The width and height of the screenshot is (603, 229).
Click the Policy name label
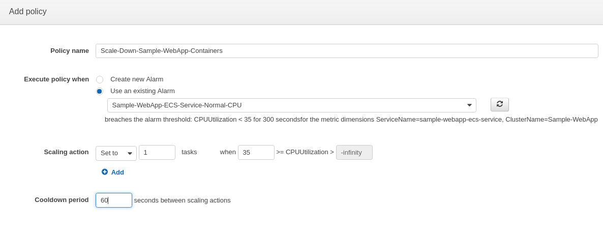(x=70, y=51)
